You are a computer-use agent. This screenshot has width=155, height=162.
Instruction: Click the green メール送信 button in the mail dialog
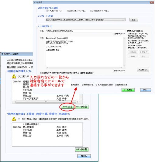coord(128,90)
